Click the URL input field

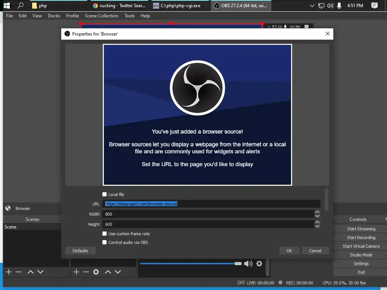pos(211,204)
